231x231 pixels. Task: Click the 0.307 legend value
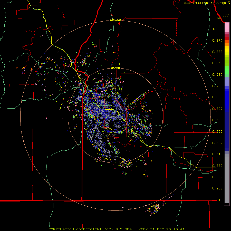click(217, 177)
